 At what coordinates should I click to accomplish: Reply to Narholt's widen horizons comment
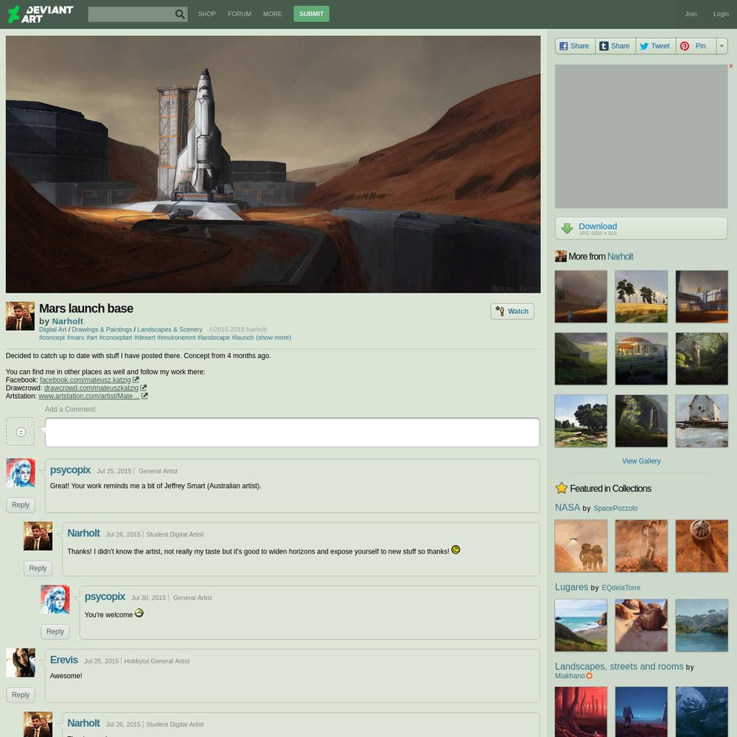38,568
